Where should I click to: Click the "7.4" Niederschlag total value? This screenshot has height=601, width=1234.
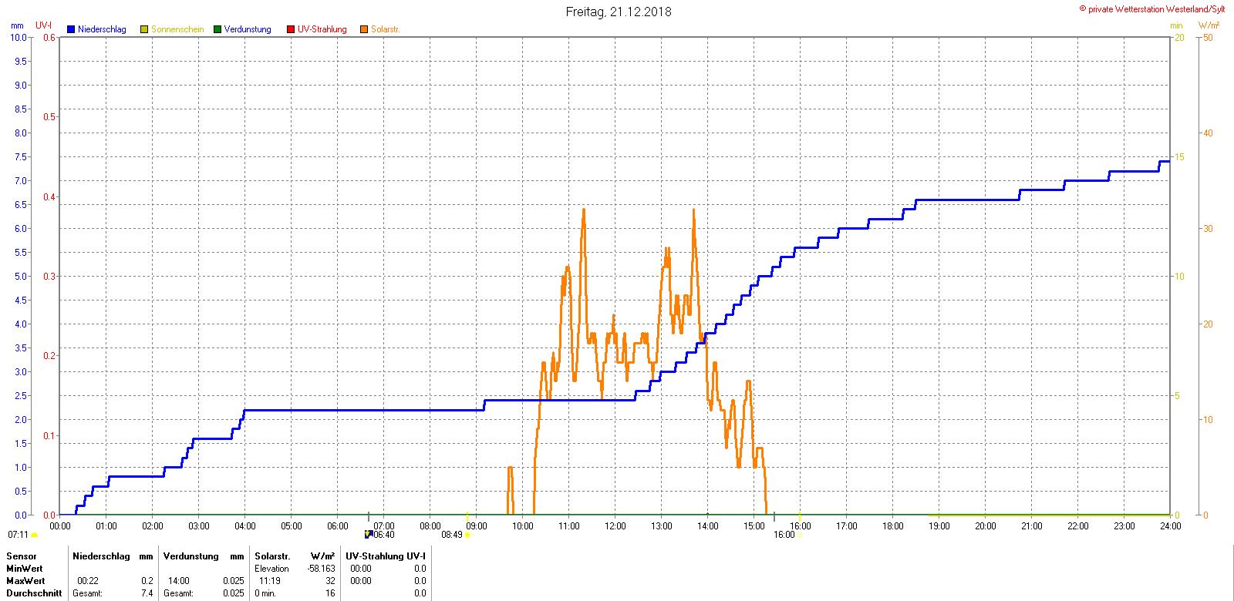[147, 593]
